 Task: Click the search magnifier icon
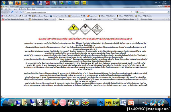(x=168, y=12)
